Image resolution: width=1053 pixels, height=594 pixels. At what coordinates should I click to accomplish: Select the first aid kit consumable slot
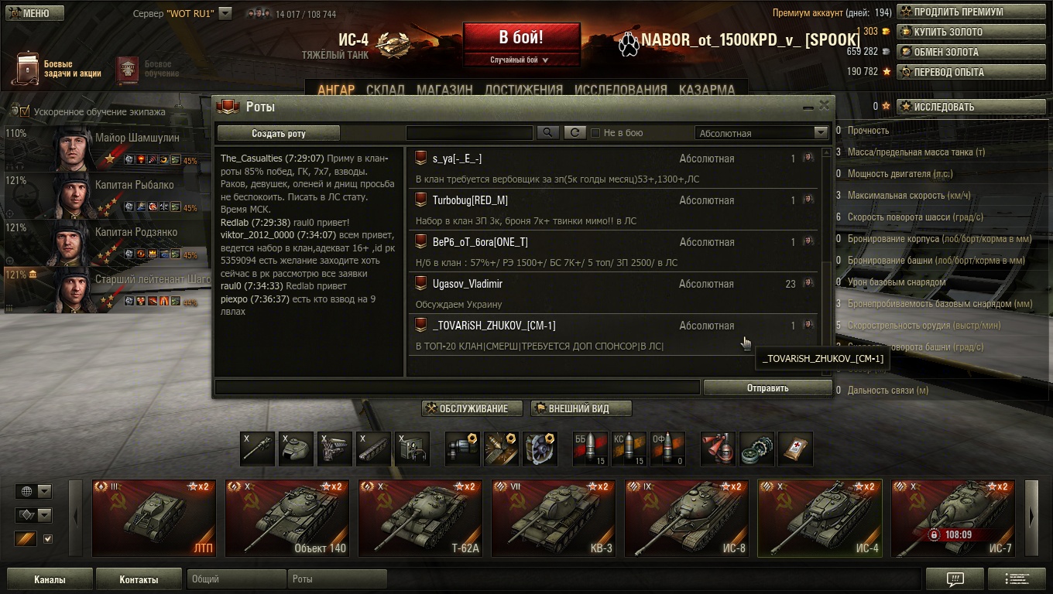pos(795,449)
